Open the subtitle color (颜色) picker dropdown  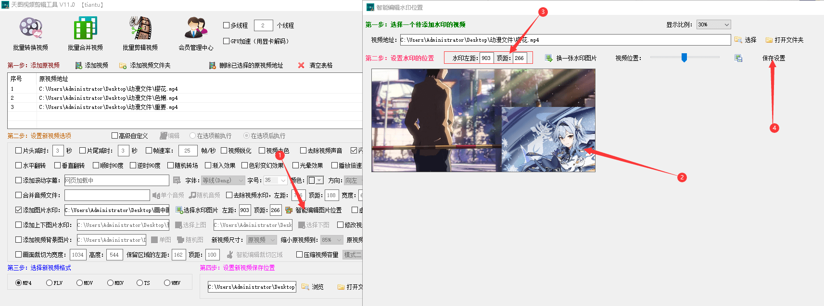pos(316,180)
